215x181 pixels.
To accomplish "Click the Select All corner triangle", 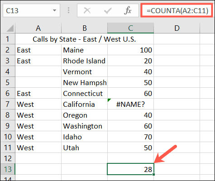I will coord(10,28).
